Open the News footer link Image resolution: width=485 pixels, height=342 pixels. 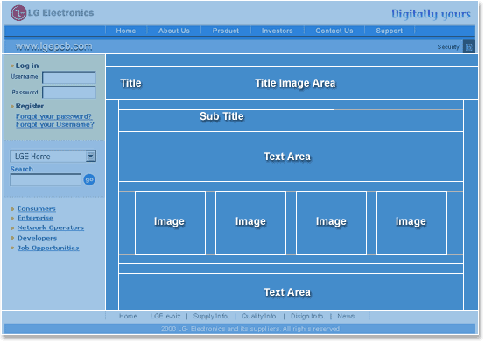[346, 316]
